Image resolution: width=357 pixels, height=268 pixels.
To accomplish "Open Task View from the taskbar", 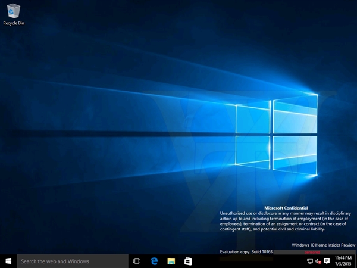I will click(137, 261).
